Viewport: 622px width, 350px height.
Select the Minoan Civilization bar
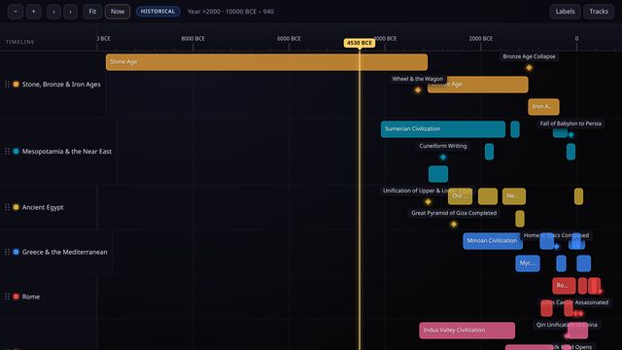(493, 241)
